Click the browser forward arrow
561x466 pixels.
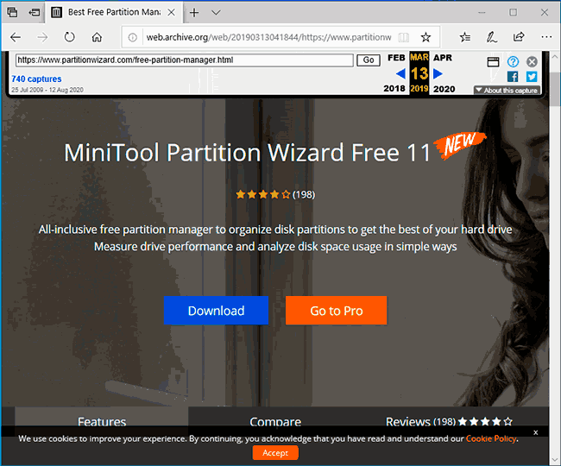coord(42,37)
